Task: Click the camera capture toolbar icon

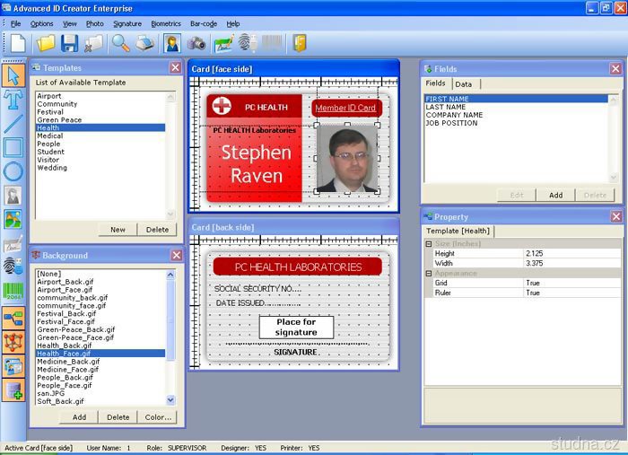Action: tap(196, 43)
